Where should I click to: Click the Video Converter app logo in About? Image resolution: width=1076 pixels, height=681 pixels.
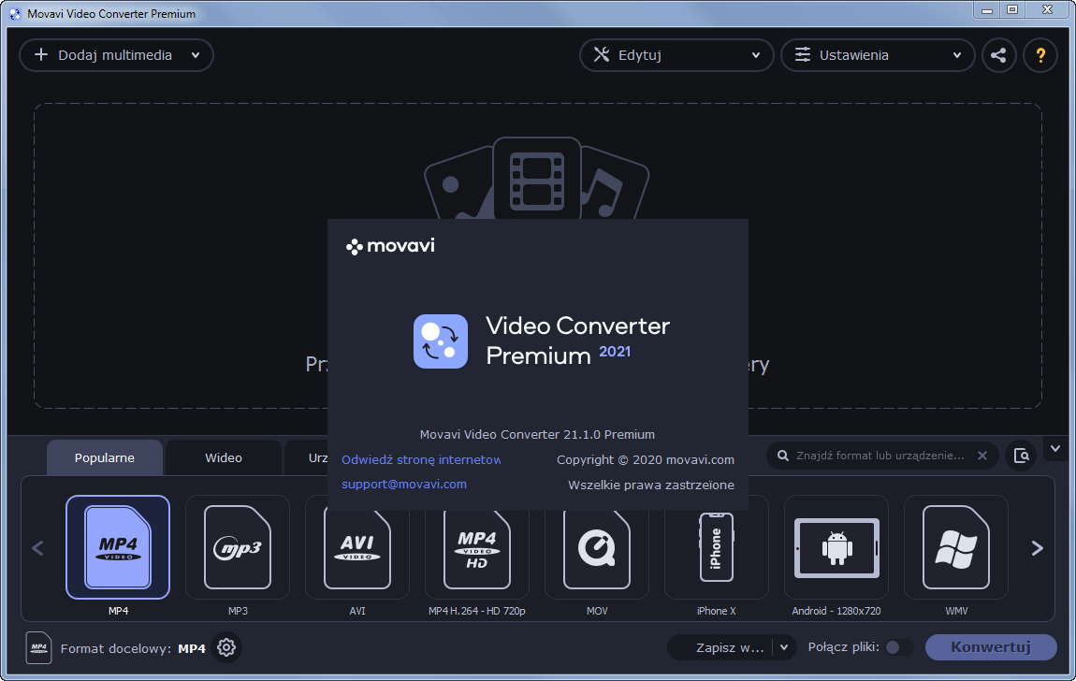(441, 341)
